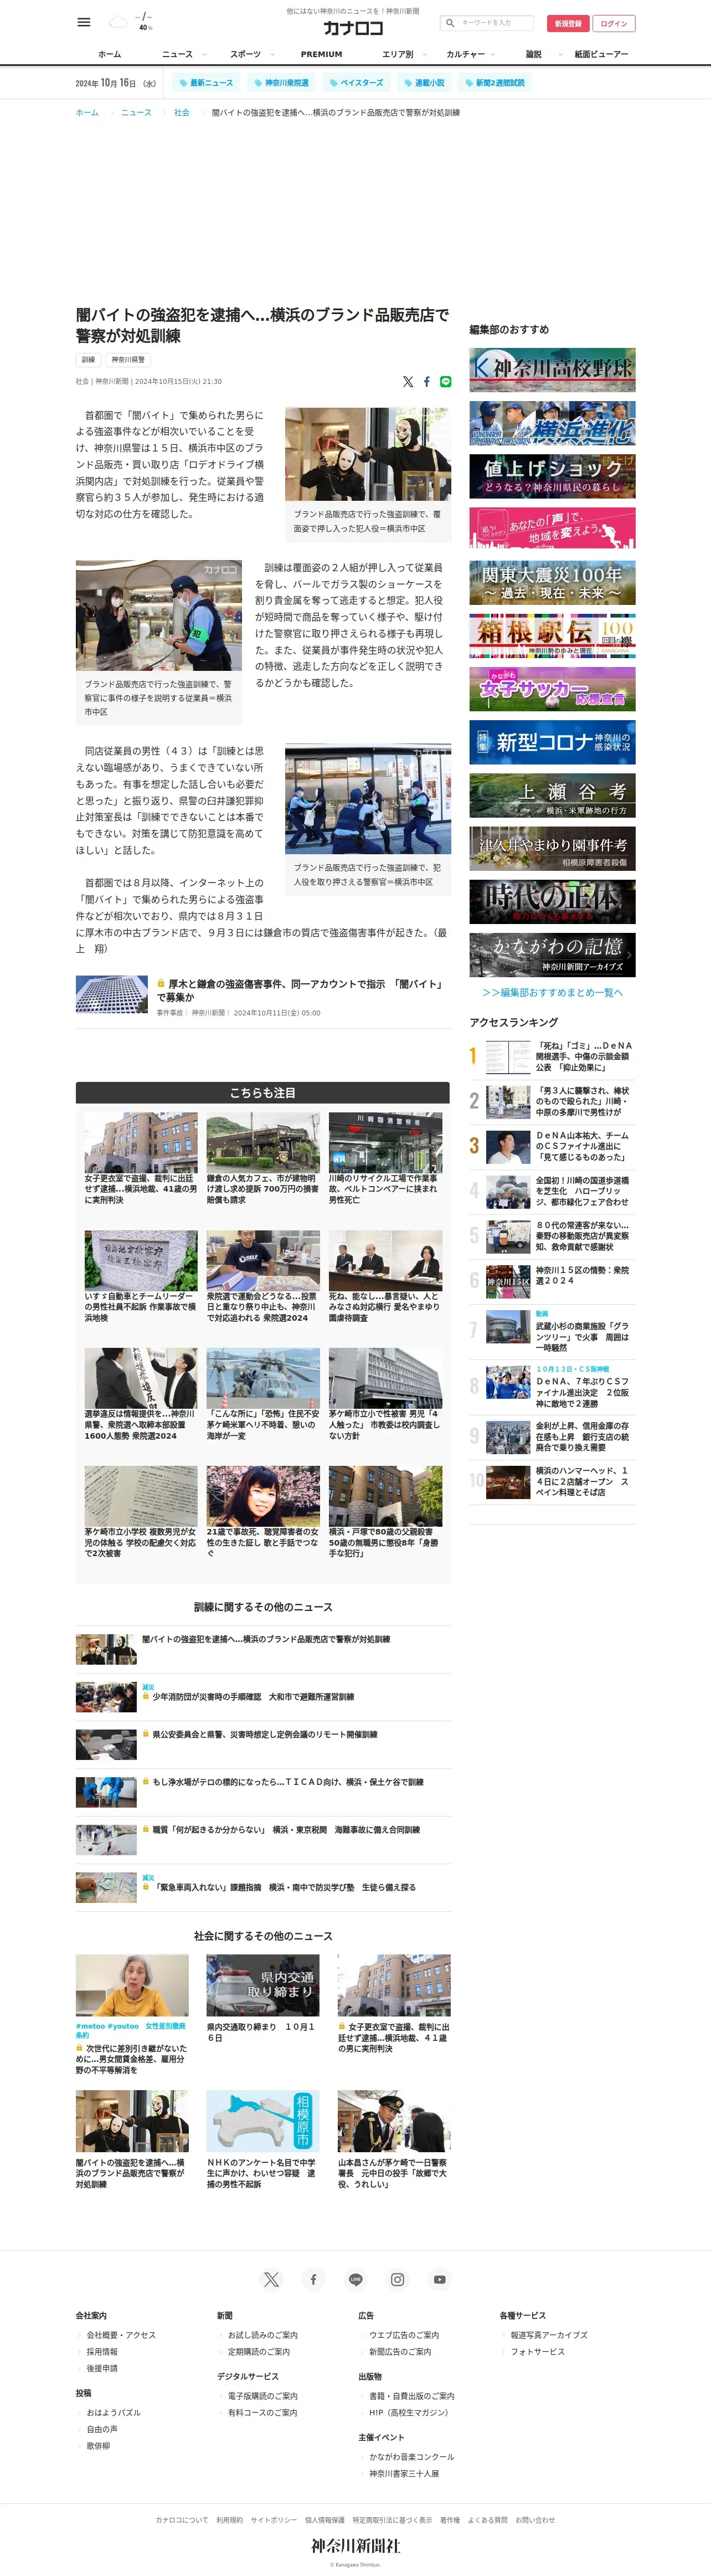Click the cloudy weather icon in header
711x2576 pixels.
tap(118, 21)
